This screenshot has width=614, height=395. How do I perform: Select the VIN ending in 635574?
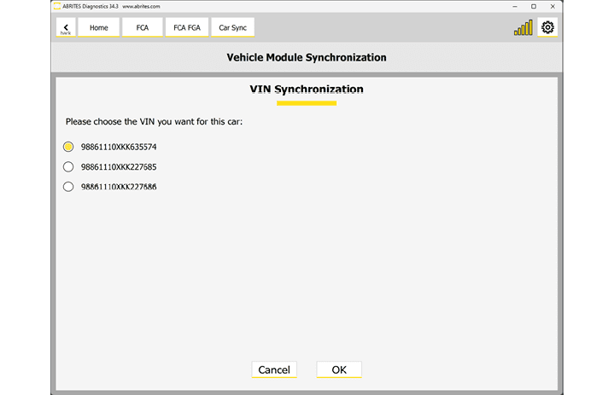click(69, 147)
